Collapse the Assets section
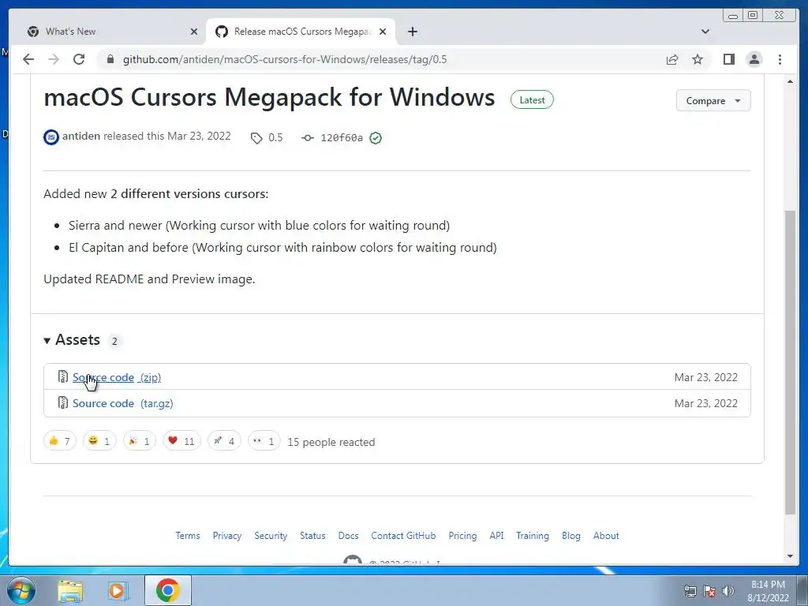 (72, 340)
